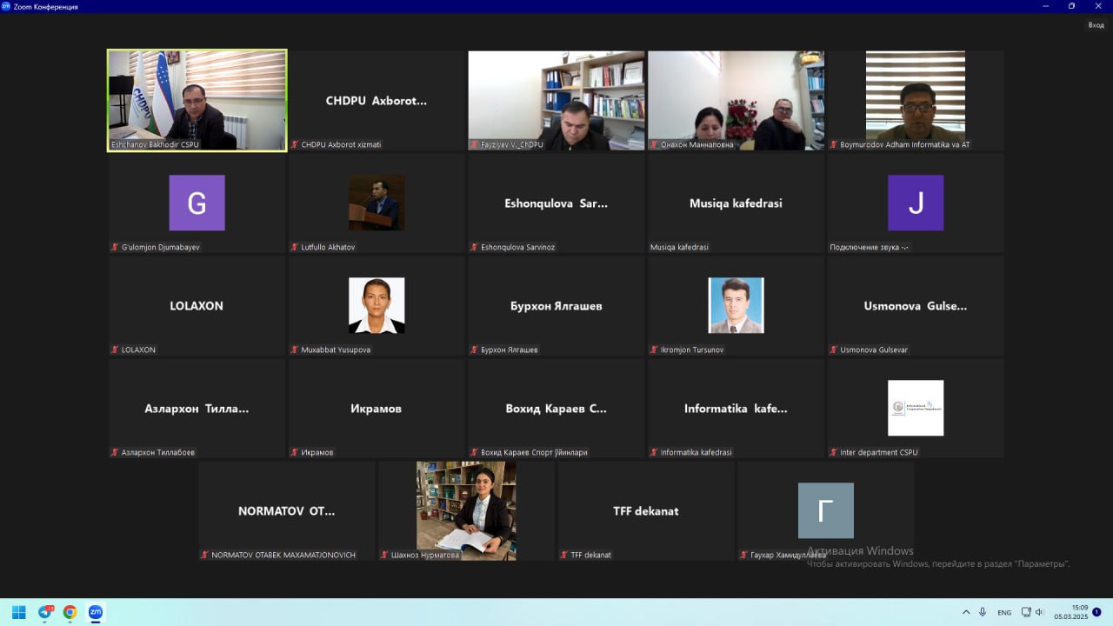Click the Zoom icon in the taskbar
The image size is (1113, 626).
[x=96, y=612]
